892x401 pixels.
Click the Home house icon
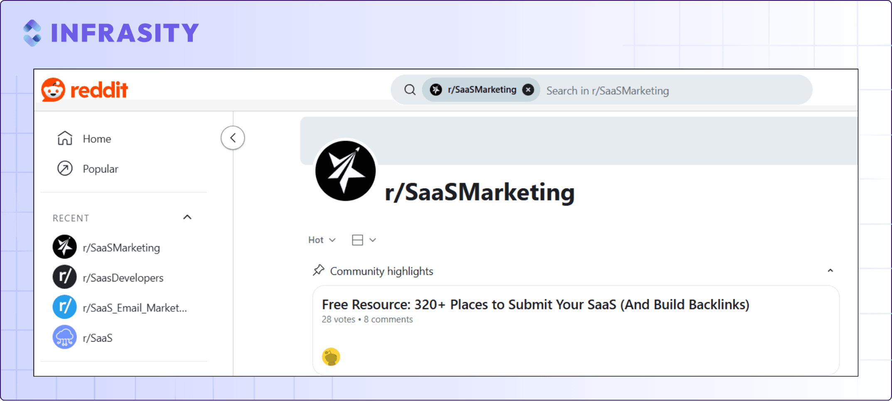click(65, 138)
